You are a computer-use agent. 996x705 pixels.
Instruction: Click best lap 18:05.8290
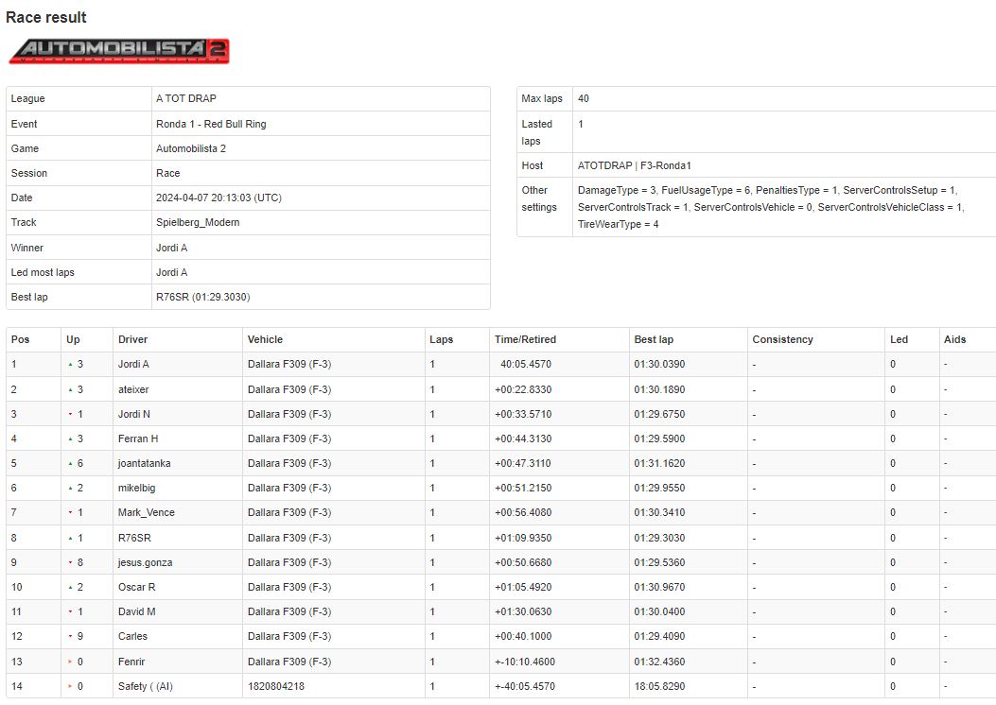pos(659,687)
